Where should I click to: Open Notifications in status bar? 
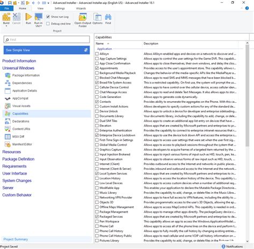tap(232, 246)
